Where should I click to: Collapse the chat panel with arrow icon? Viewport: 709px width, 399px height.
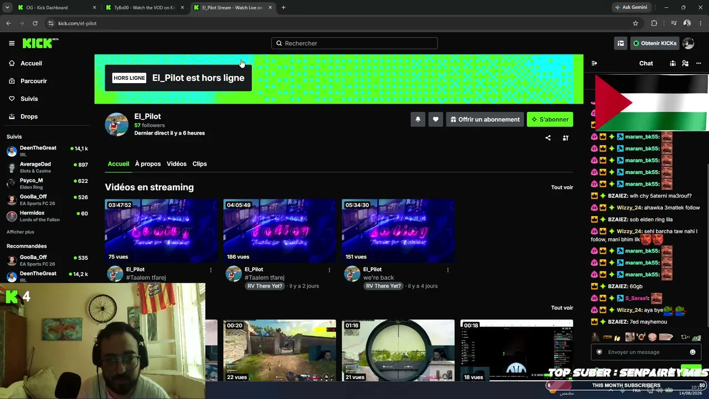pos(594,63)
